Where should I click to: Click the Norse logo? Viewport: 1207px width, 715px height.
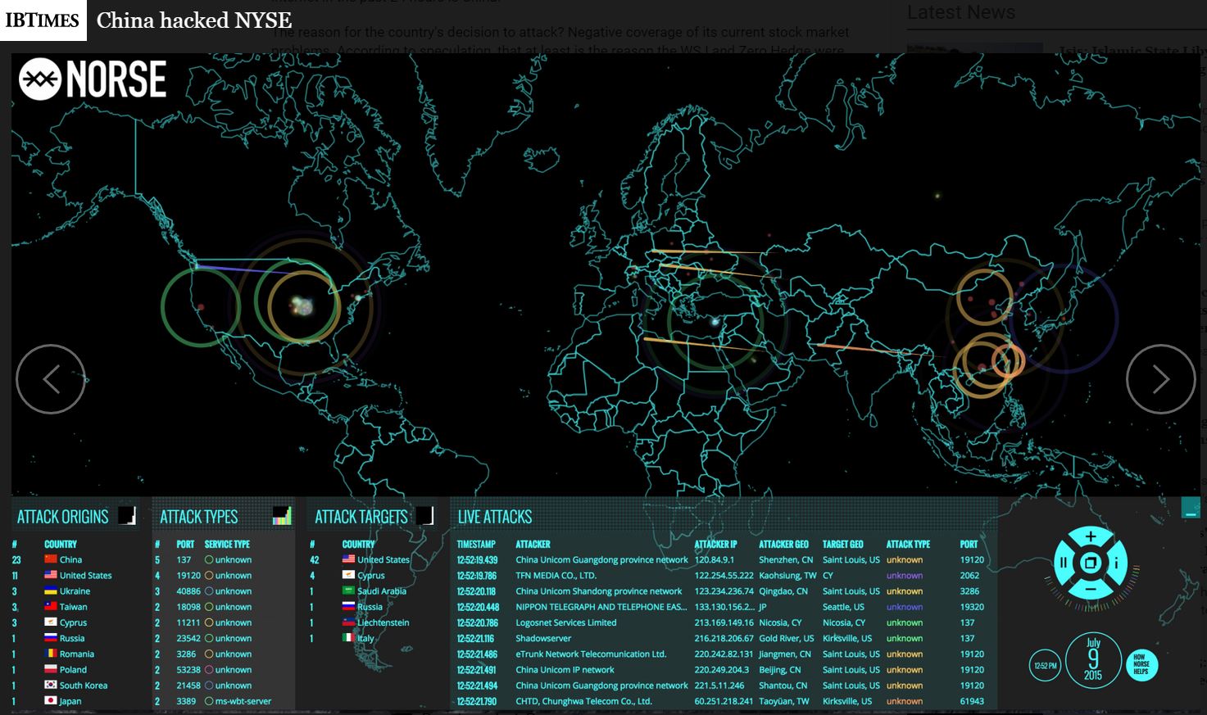93,79
